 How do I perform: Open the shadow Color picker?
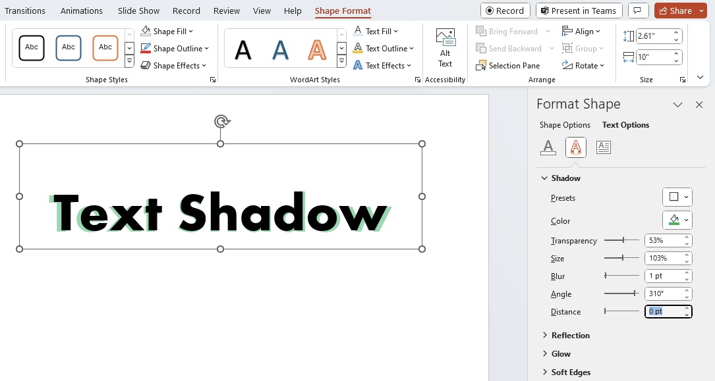[677, 220]
